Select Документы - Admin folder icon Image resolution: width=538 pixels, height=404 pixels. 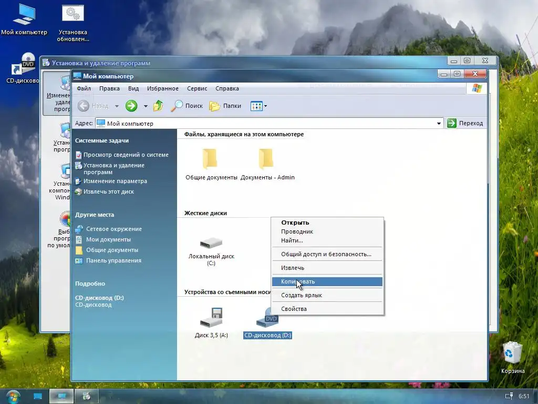click(266, 159)
